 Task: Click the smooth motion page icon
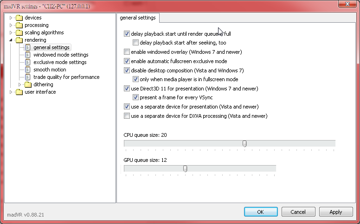(x=28, y=70)
